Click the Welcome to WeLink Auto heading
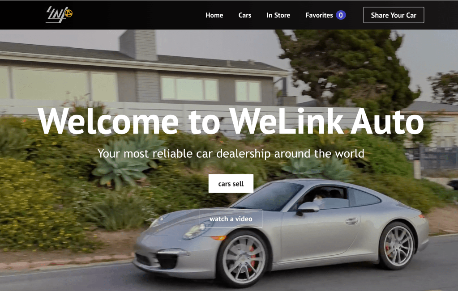458x291 pixels. click(x=231, y=121)
